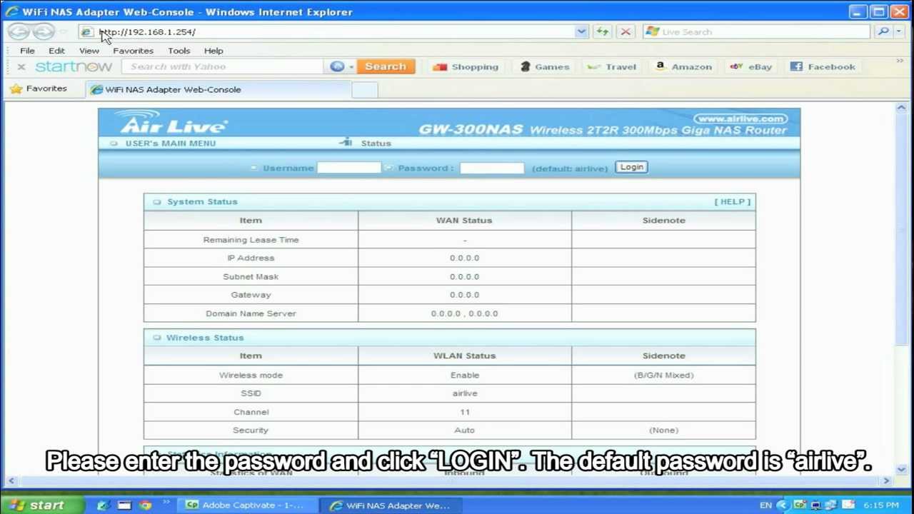Click the horizontal scrollbar right arrow
Viewport: 914px width, 514px height.
(886, 481)
